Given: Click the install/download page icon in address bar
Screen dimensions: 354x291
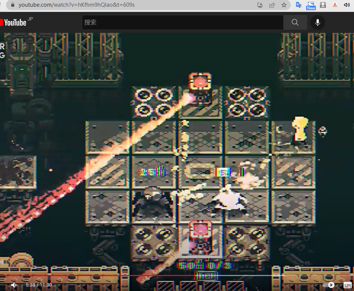Looking at the screenshot, I should 260,5.
